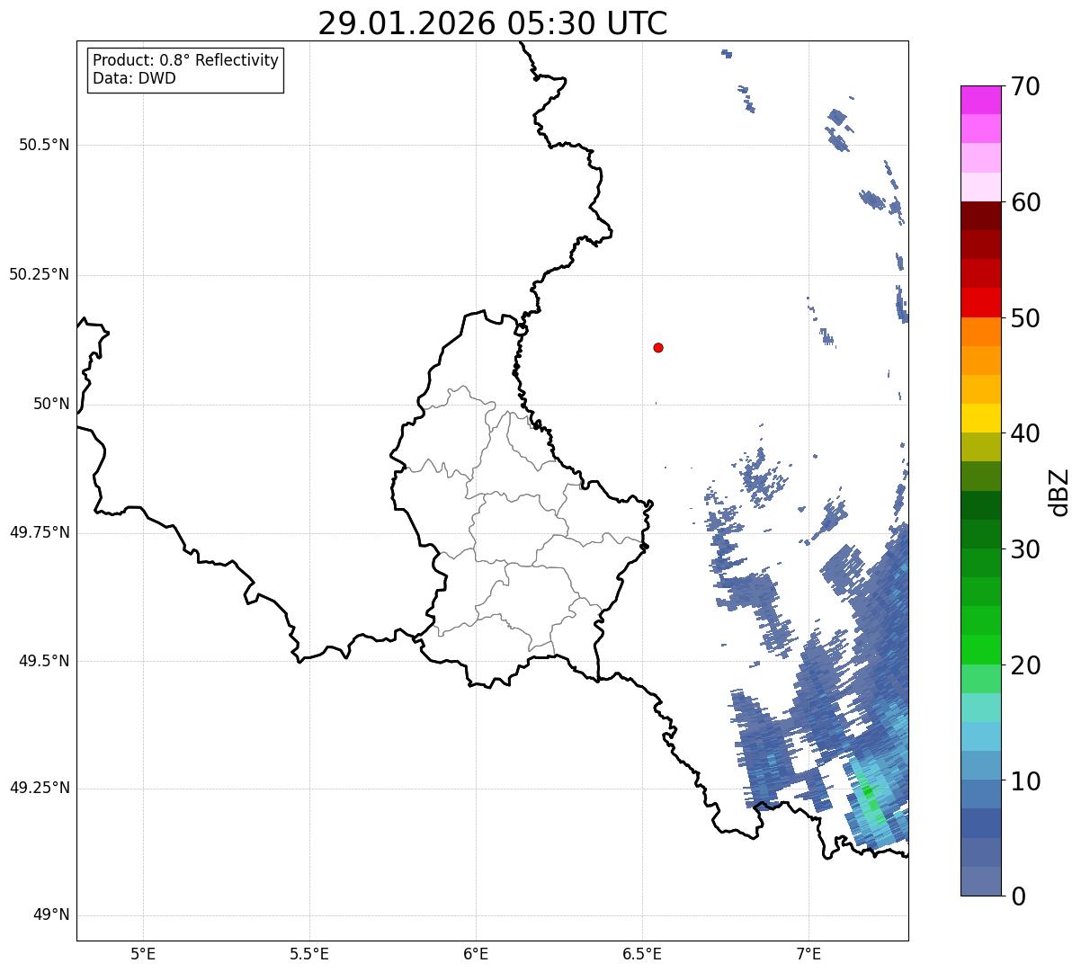
Task: Click the 7°E longitude label
Action: click(809, 953)
